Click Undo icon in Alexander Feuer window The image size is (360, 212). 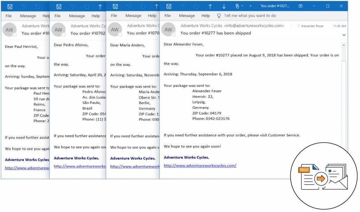(183, 6)
